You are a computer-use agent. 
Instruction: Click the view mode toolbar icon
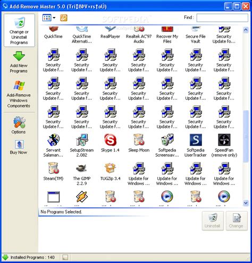(x=47, y=18)
